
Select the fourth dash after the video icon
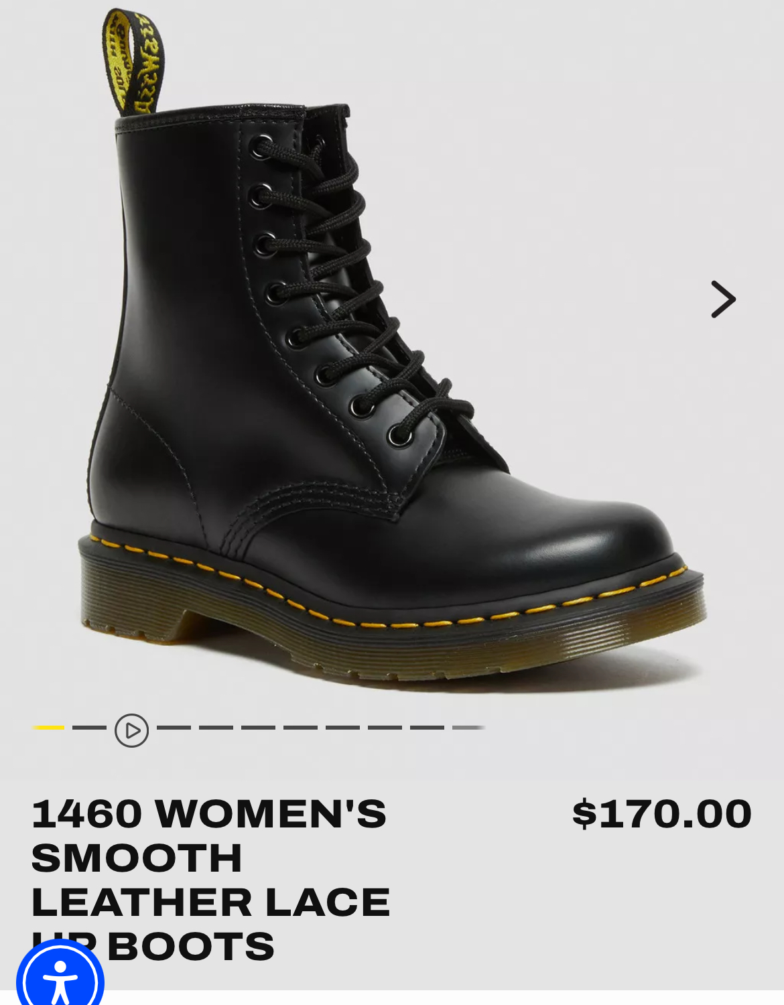[x=300, y=727]
